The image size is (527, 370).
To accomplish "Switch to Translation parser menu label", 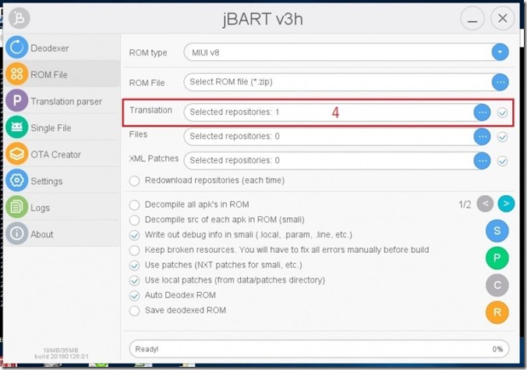I will tap(66, 101).
